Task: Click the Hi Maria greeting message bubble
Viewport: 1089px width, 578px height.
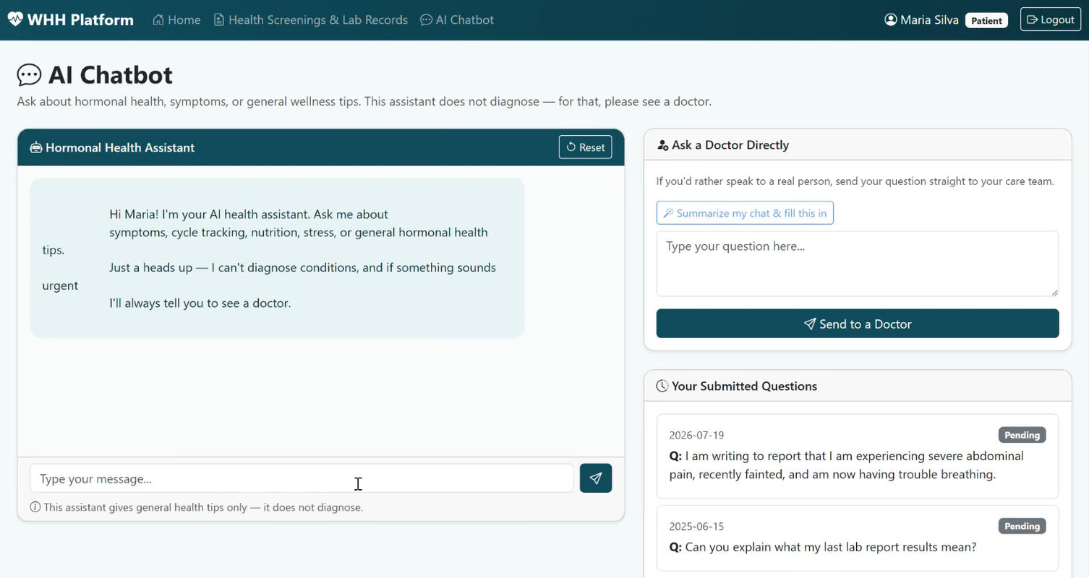Action: pyautogui.click(x=277, y=258)
